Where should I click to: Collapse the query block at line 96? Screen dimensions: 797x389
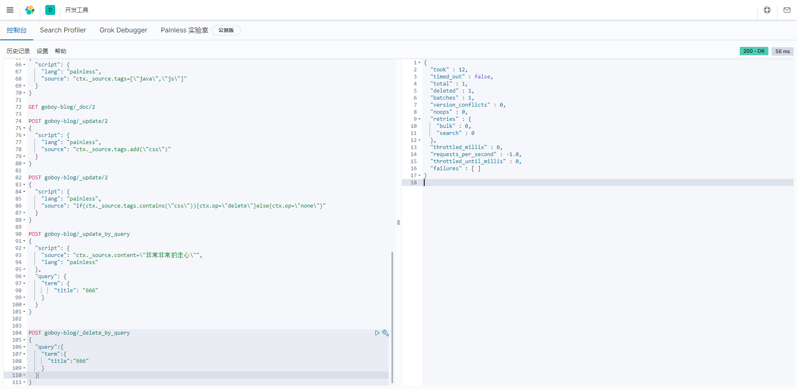tap(24, 276)
